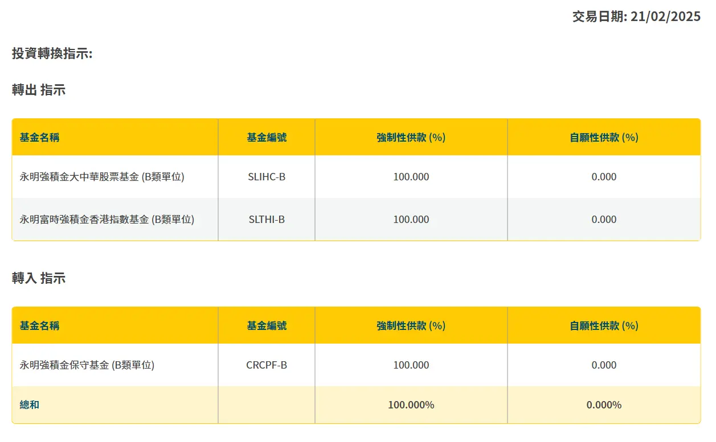Click the 轉出 指示 section heading

tap(39, 90)
